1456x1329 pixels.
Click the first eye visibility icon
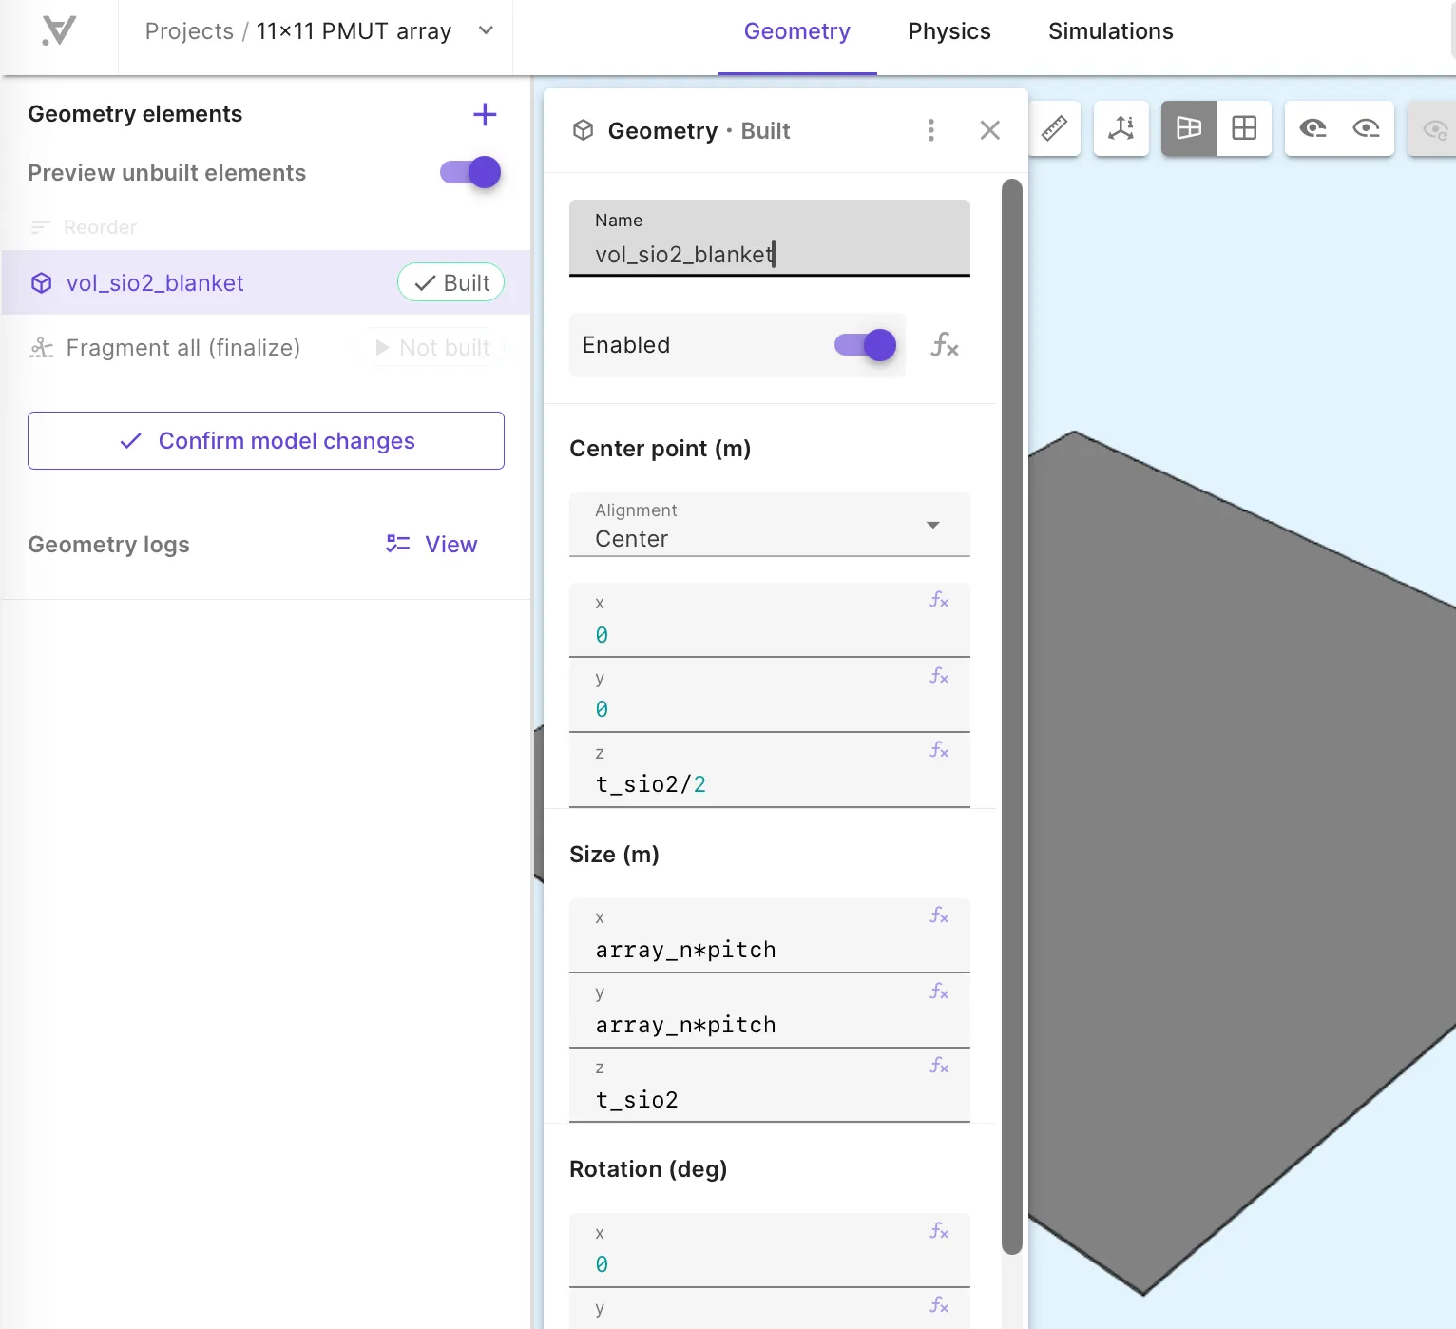(1312, 127)
